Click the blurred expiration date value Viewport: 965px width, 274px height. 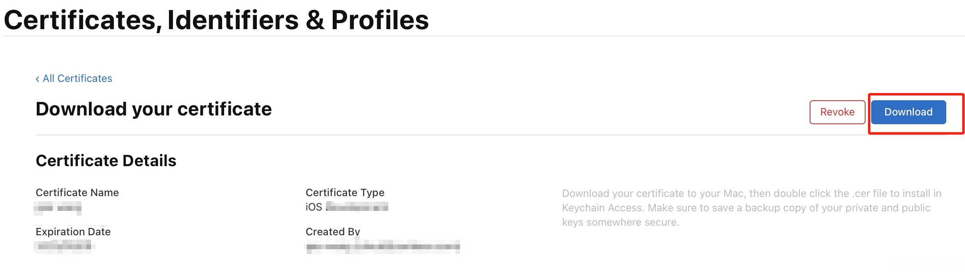pyautogui.click(x=64, y=246)
